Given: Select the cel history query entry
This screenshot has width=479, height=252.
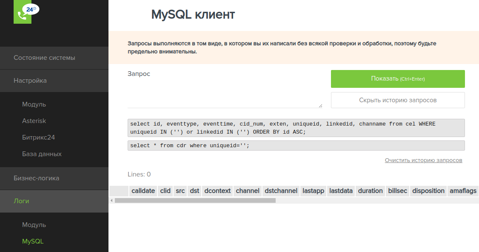Looking at the screenshot, I should click(296, 128).
